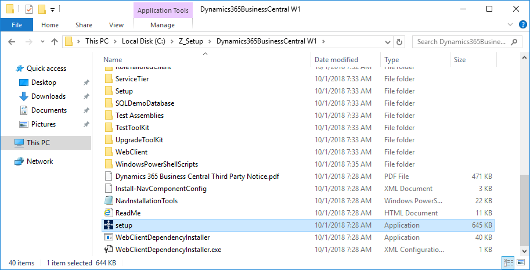Click the WebClient folder icon
530x270 pixels.
(108, 152)
